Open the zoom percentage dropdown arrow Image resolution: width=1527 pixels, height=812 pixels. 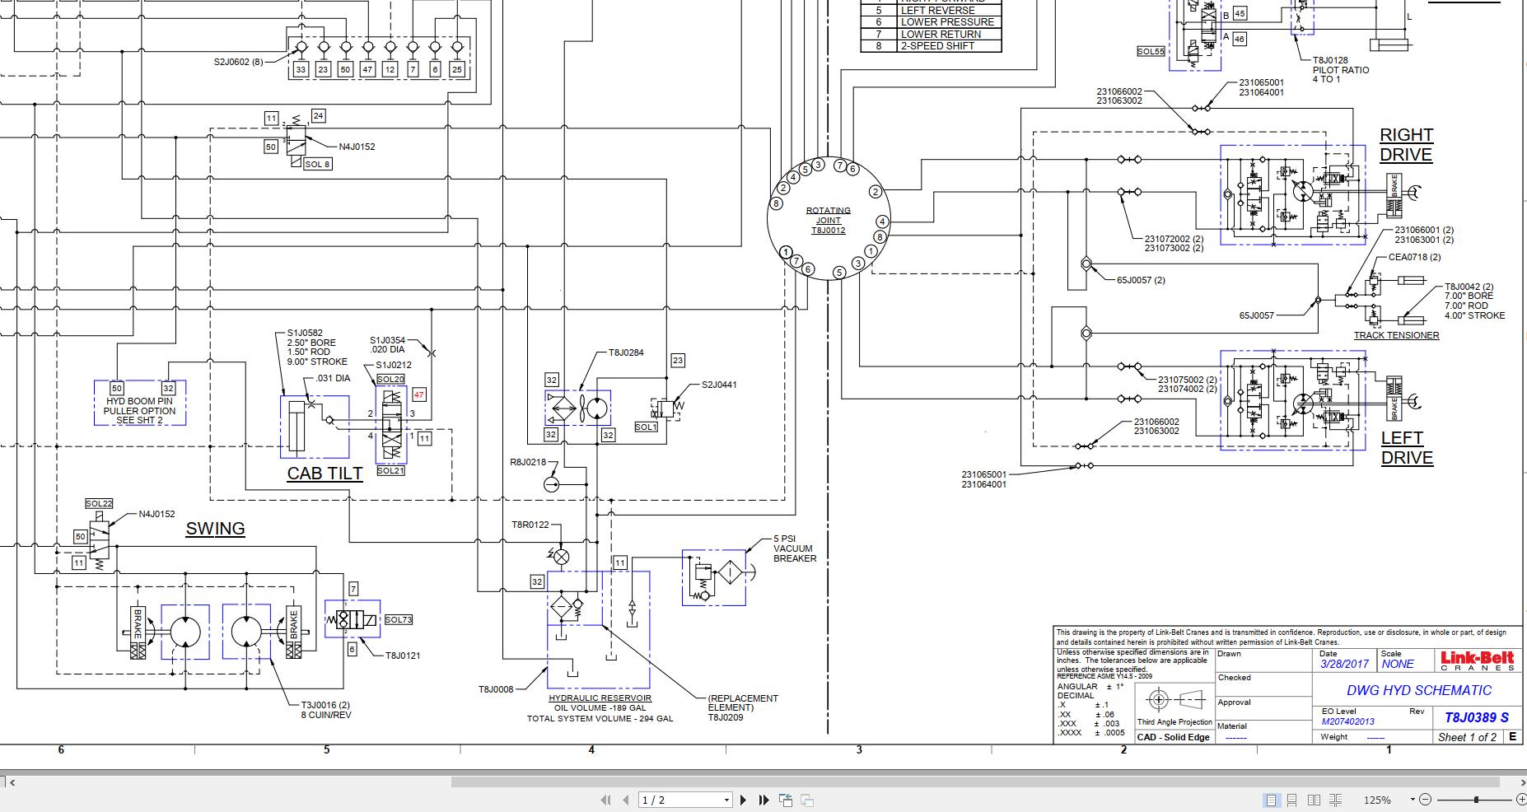coord(1412,800)
